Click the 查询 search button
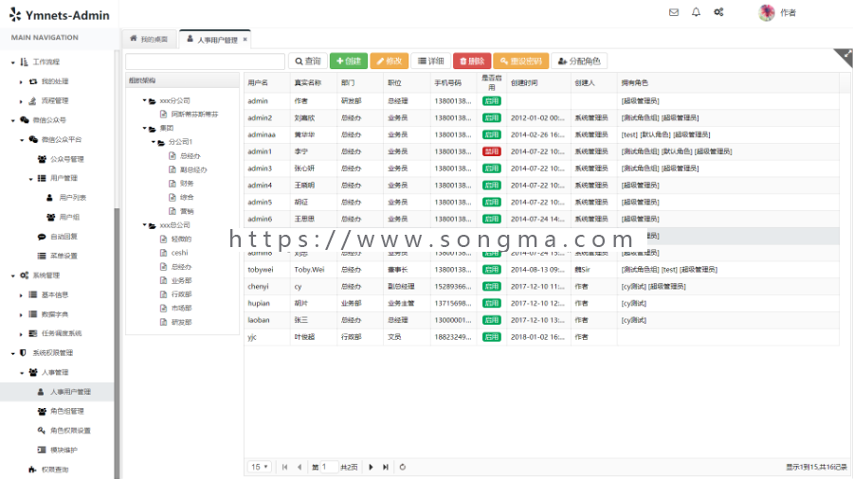The height and width of the screenshot is (479, 853). pos(308,62)
